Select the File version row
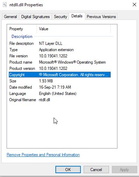Image resolution: width=139 pixels, height=177 pixels. click(60, 56)
